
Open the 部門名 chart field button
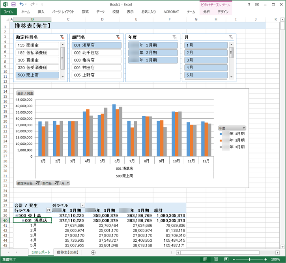pos(51,183)
